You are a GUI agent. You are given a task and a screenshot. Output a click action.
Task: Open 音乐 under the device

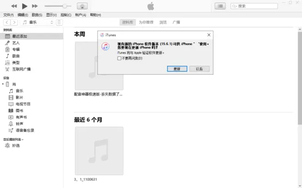[x=32, y=91]
